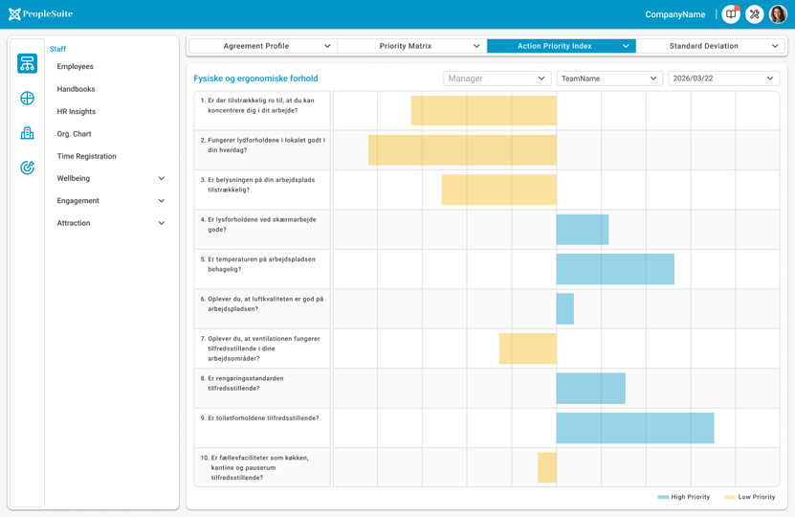The height and width of the screenshot is (517, 795).
Task: Open Handbooks in Staff menu
Action: tap(76, 89)
